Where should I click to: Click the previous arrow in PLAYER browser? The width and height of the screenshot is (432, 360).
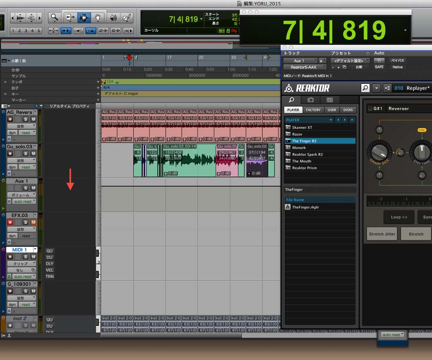338,120
